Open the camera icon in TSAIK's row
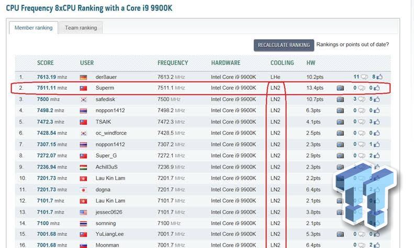The height and width of the screenshot is (248, 414). click(x=340, y=122)
